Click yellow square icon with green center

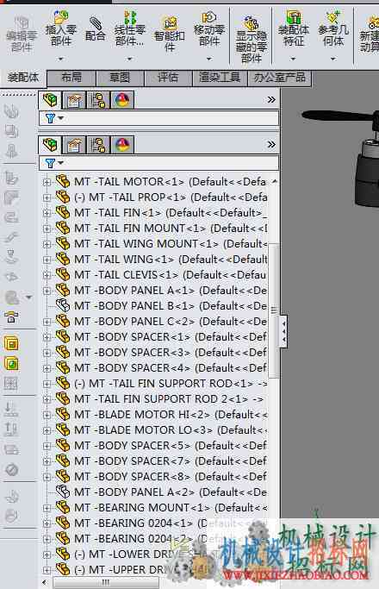click(11, 364)
